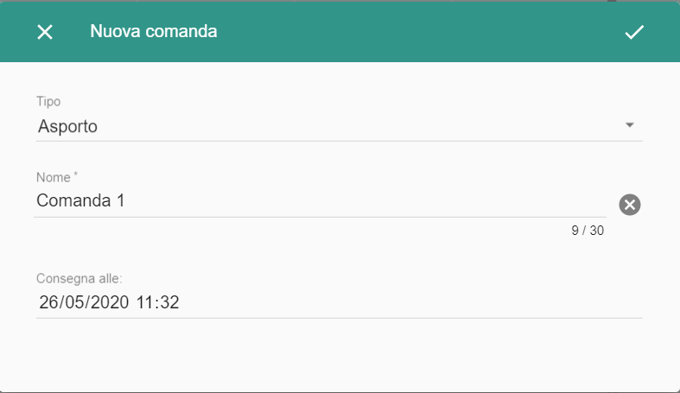Confirm the new order with the checkmark

(x=634, y=32)
